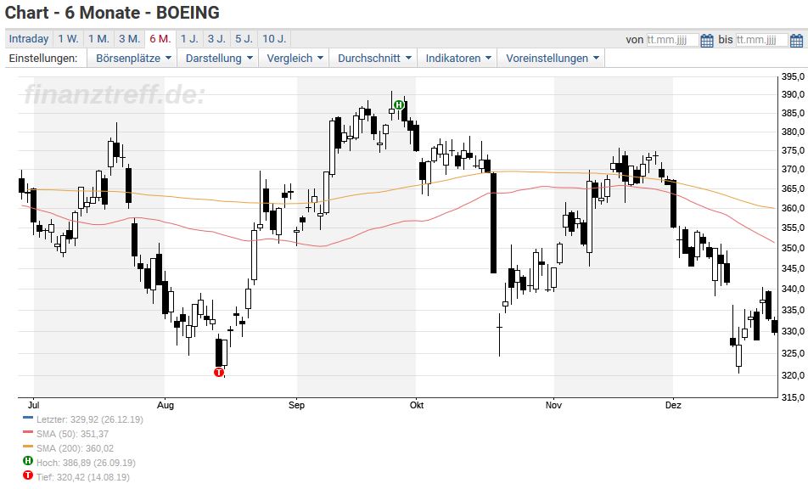Open the Indikatoren dropdown menu
This screenshot has height=489, width=808.
[x=458, y=59]
